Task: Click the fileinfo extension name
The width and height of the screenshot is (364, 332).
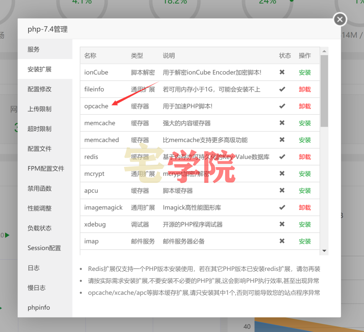Action: click(x=94, y=89)
